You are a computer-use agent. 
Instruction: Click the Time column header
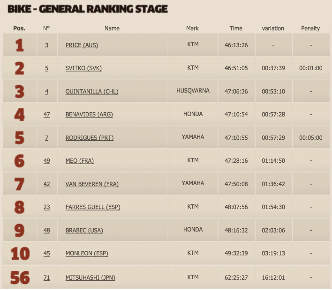pyautogui.click(x=236, y=29)
